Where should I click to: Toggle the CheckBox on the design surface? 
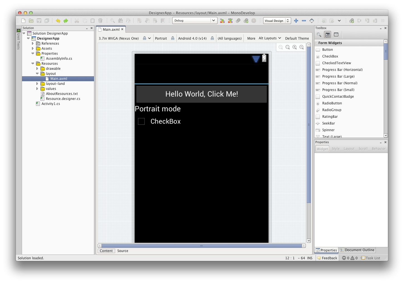pos(141,121)
